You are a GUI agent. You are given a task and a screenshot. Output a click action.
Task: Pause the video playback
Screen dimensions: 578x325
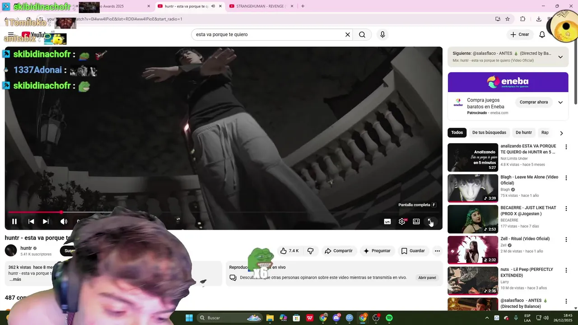tap(14, 221)
